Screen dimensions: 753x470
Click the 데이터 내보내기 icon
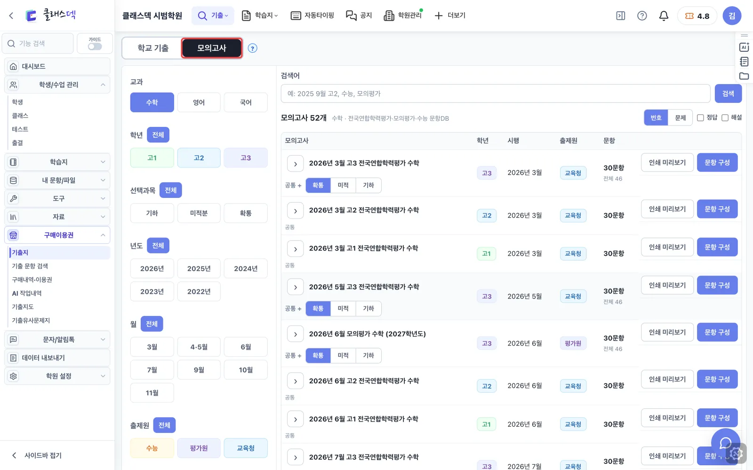pyautogui.click(x=14, y=358)
